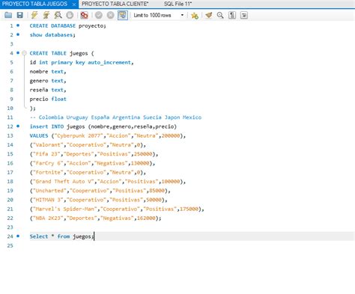Execute the whole script with lightning bolt
This screenshot has width=355, height=294.
click(34, 15)
